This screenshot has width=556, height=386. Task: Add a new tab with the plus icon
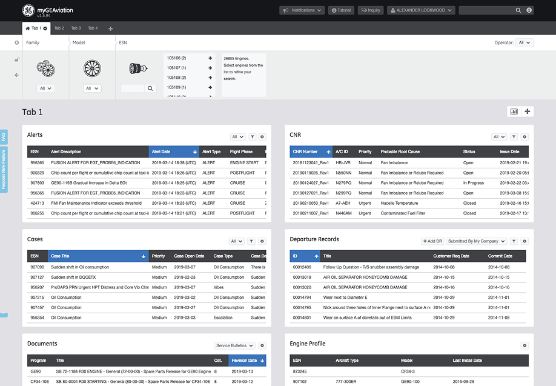tap(110, 28)
